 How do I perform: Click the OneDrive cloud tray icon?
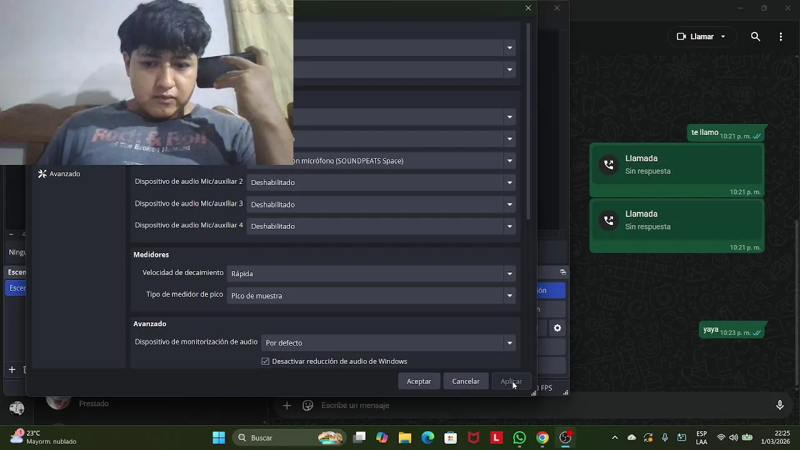click(632, 437)
